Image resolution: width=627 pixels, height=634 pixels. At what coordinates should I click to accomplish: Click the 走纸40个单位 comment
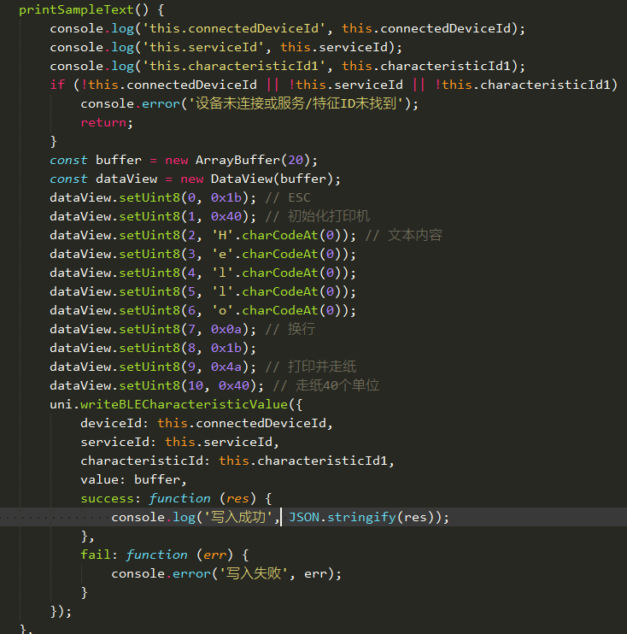pyautogui.click(x=325, y=385)
